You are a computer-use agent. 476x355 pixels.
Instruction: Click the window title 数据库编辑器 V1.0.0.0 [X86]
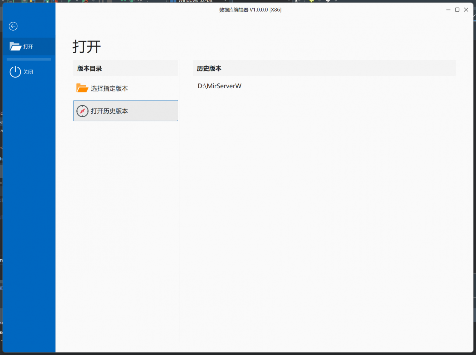[x=250, y=10]
